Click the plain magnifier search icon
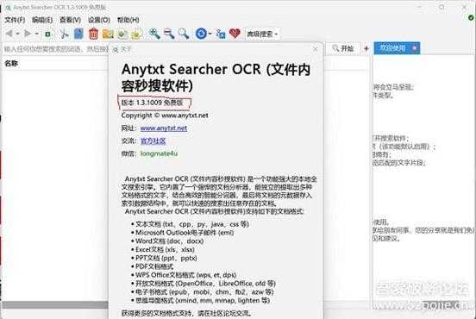 (184, 34)
